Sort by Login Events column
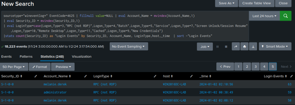Image resolution: width=295 pixels, height=105 pixels. [275, 76]
